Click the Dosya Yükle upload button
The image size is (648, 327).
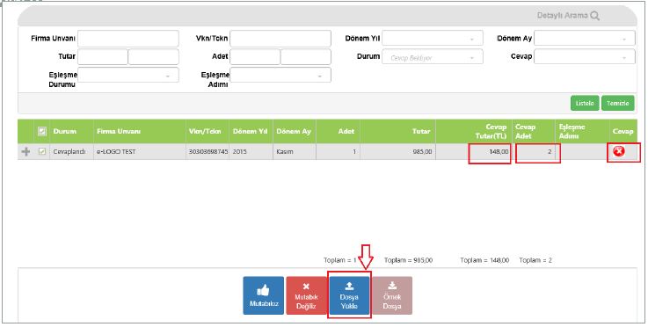(x=349, y=295)
